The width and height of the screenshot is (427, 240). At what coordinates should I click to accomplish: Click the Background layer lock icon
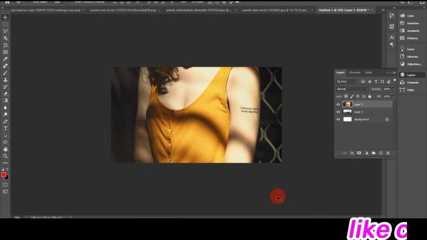pos(387,119)
